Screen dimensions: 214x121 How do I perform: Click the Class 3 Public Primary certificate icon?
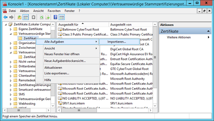60,34
